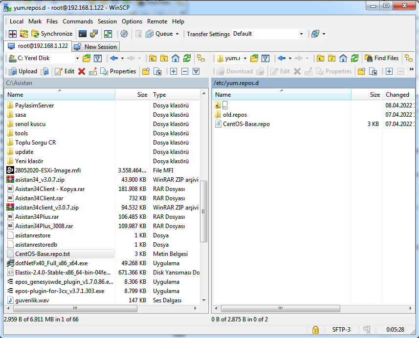The image size is (419, 338).
Task: Click the Synchronize button
Action: pyautogui.click(x=52, y=34)
